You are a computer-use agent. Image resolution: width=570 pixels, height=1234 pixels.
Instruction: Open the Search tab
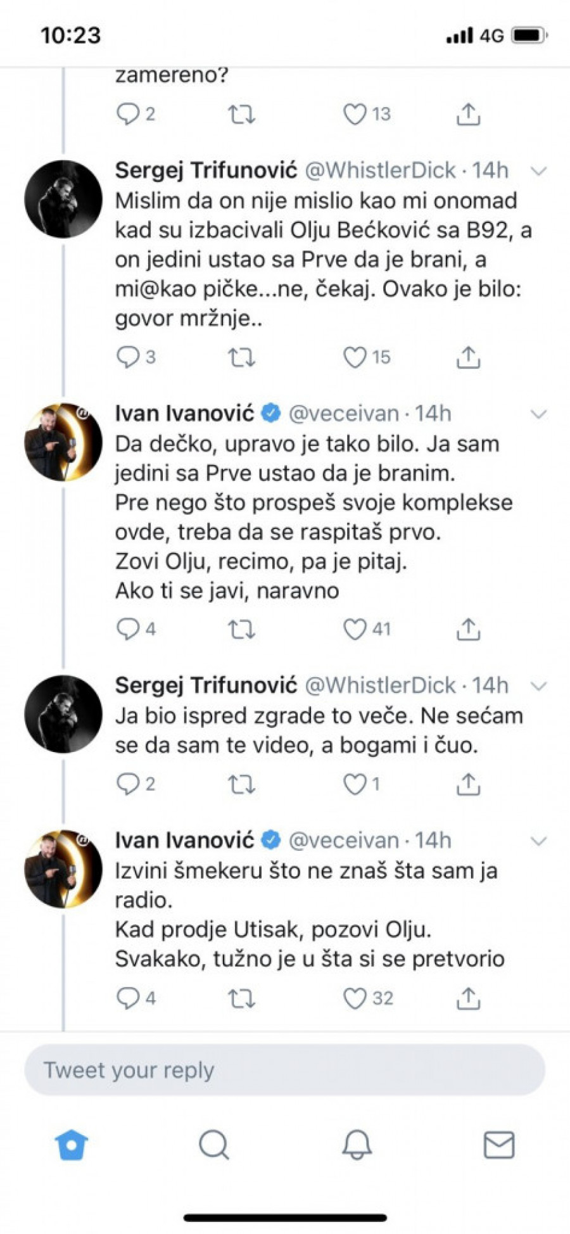(x=214, y=1145)
